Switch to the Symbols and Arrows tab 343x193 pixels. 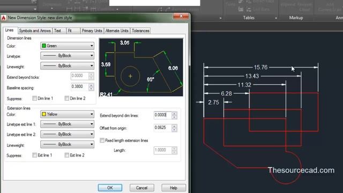35,31
